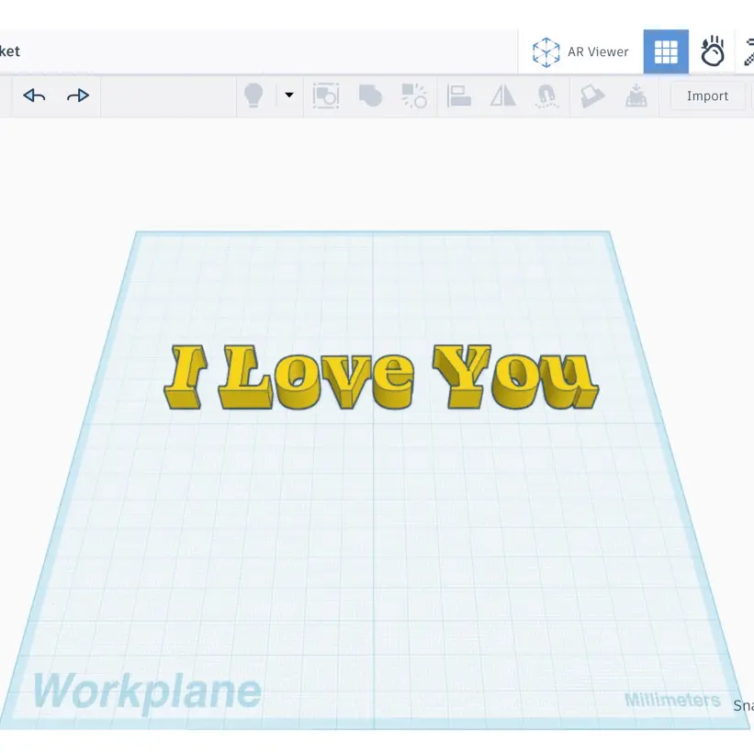This screenshot has height=753, width=754.
Task: Click the Ungroup shapes icon
Action: pos(414,96)
